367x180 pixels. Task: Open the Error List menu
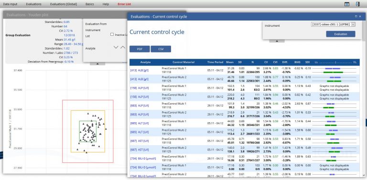124,4
